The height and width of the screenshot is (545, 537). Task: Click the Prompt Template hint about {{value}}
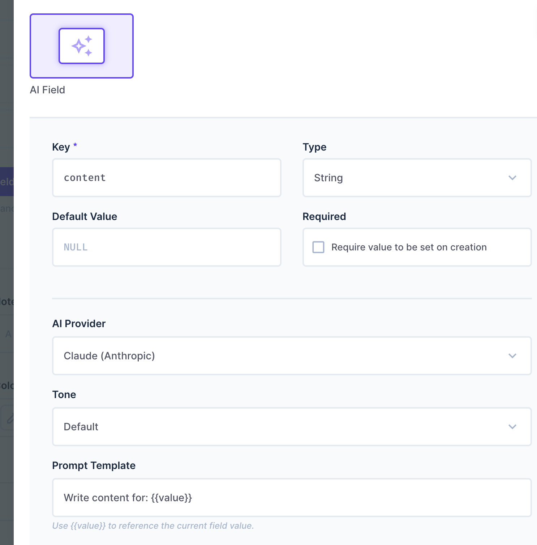pyautogui.click(x=153, y=526)
